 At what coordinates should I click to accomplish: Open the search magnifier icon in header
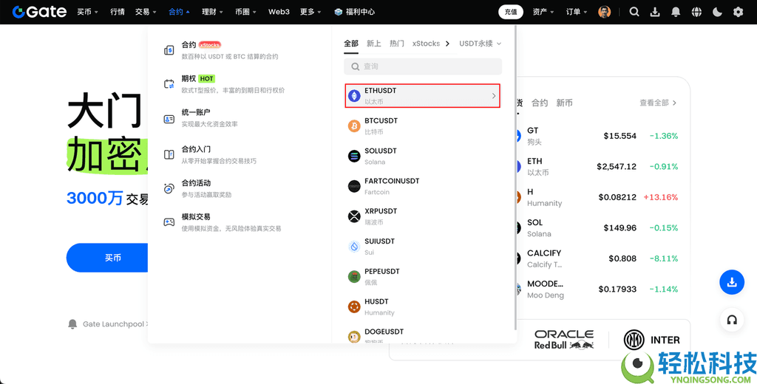(634, 12)
